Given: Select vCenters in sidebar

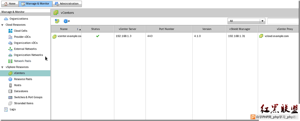Looking at the screenshot, I should [19, 73].
